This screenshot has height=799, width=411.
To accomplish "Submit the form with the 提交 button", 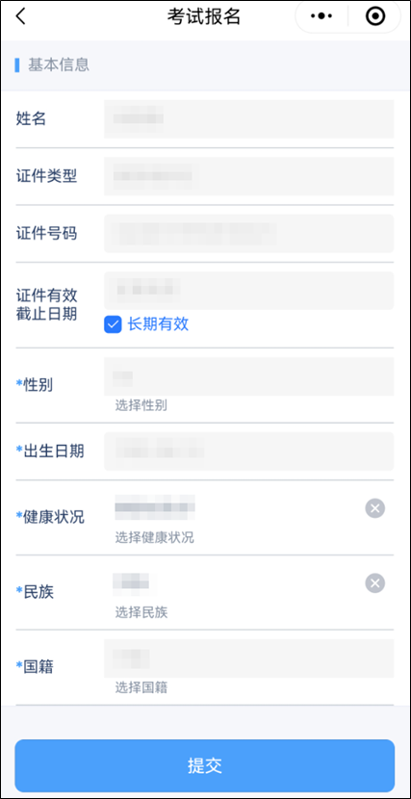I will [x=205, y=765].
